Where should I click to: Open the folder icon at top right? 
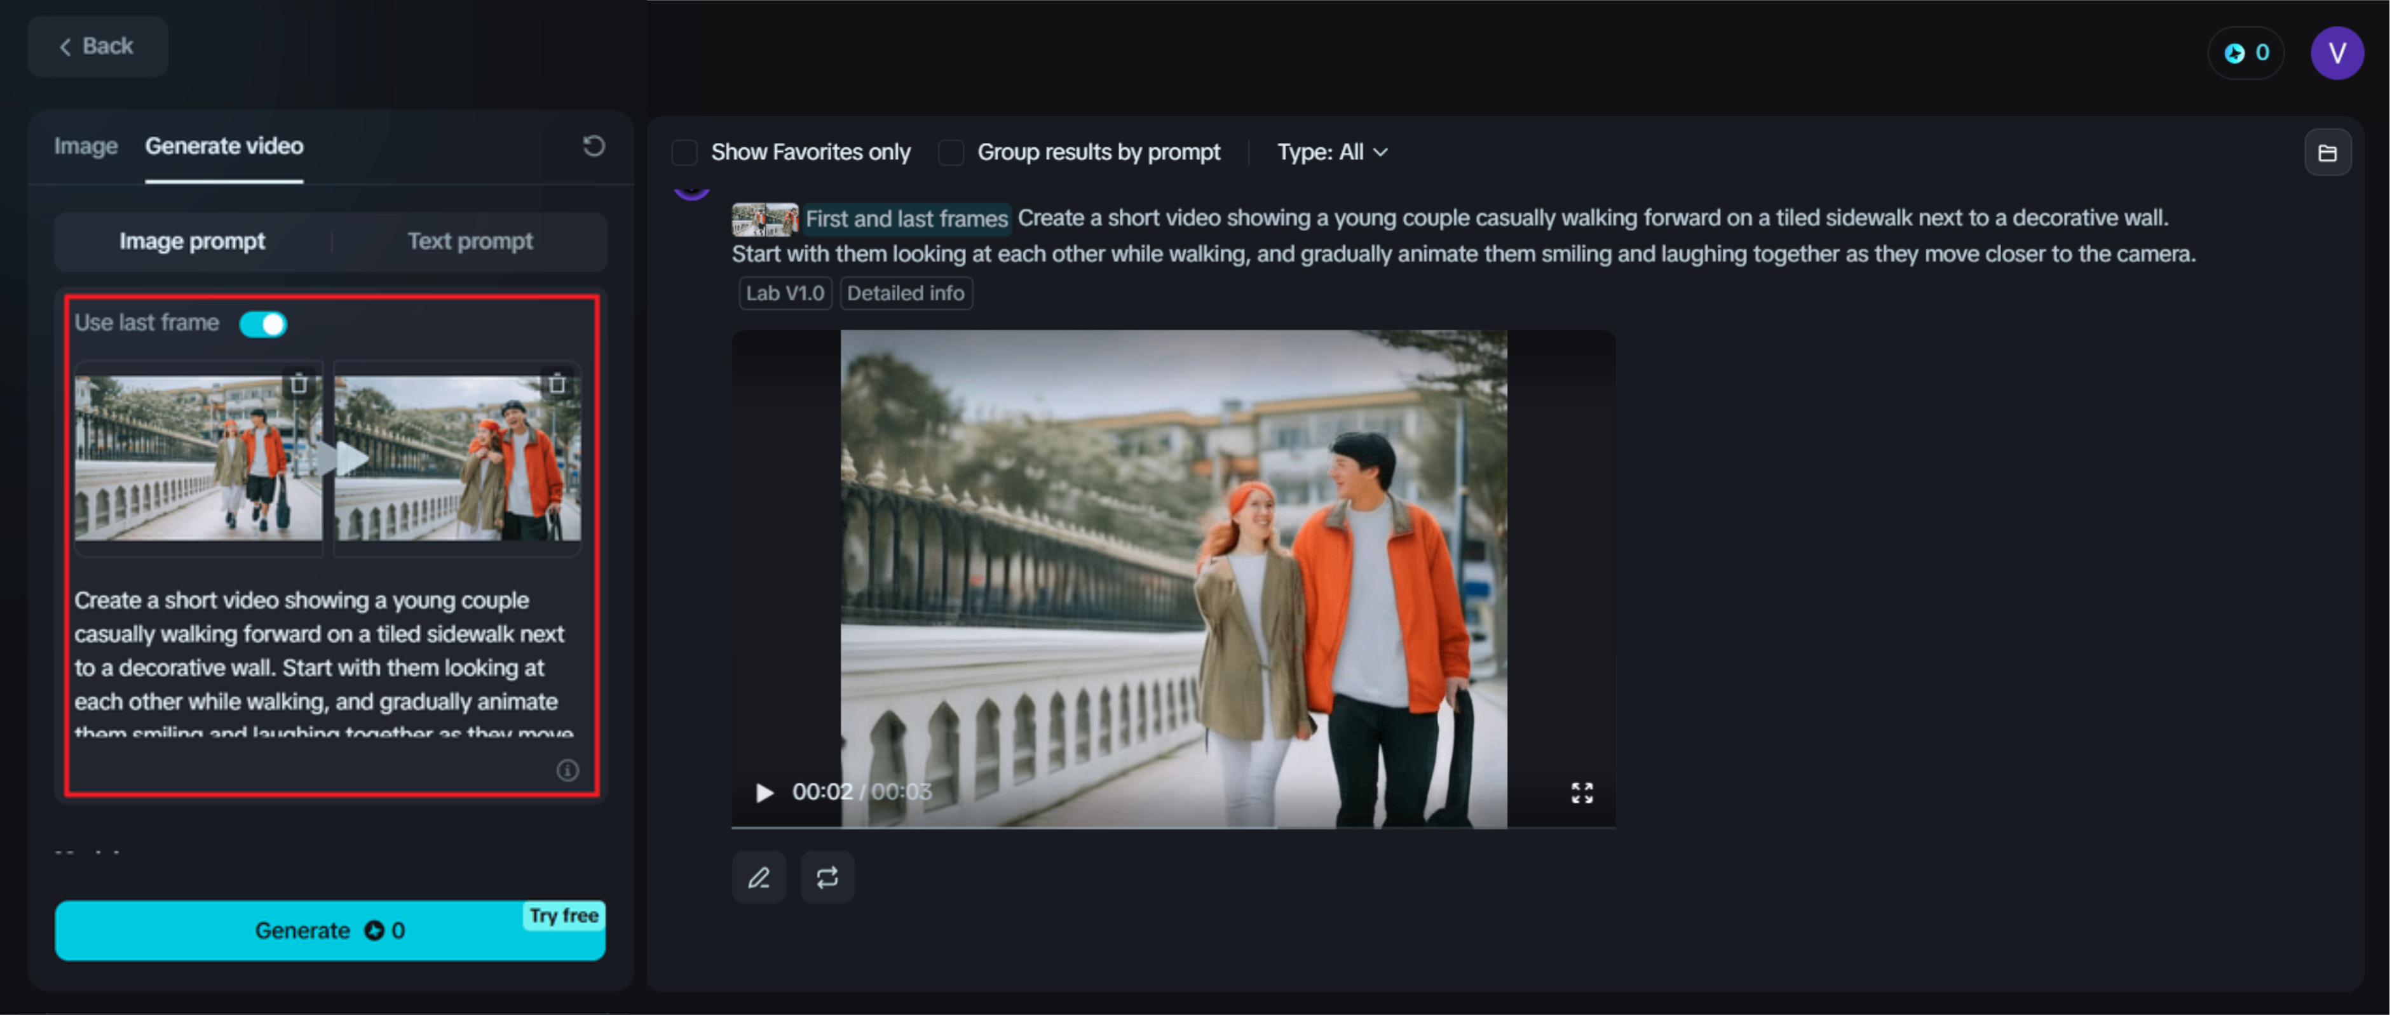point(2329,151)
